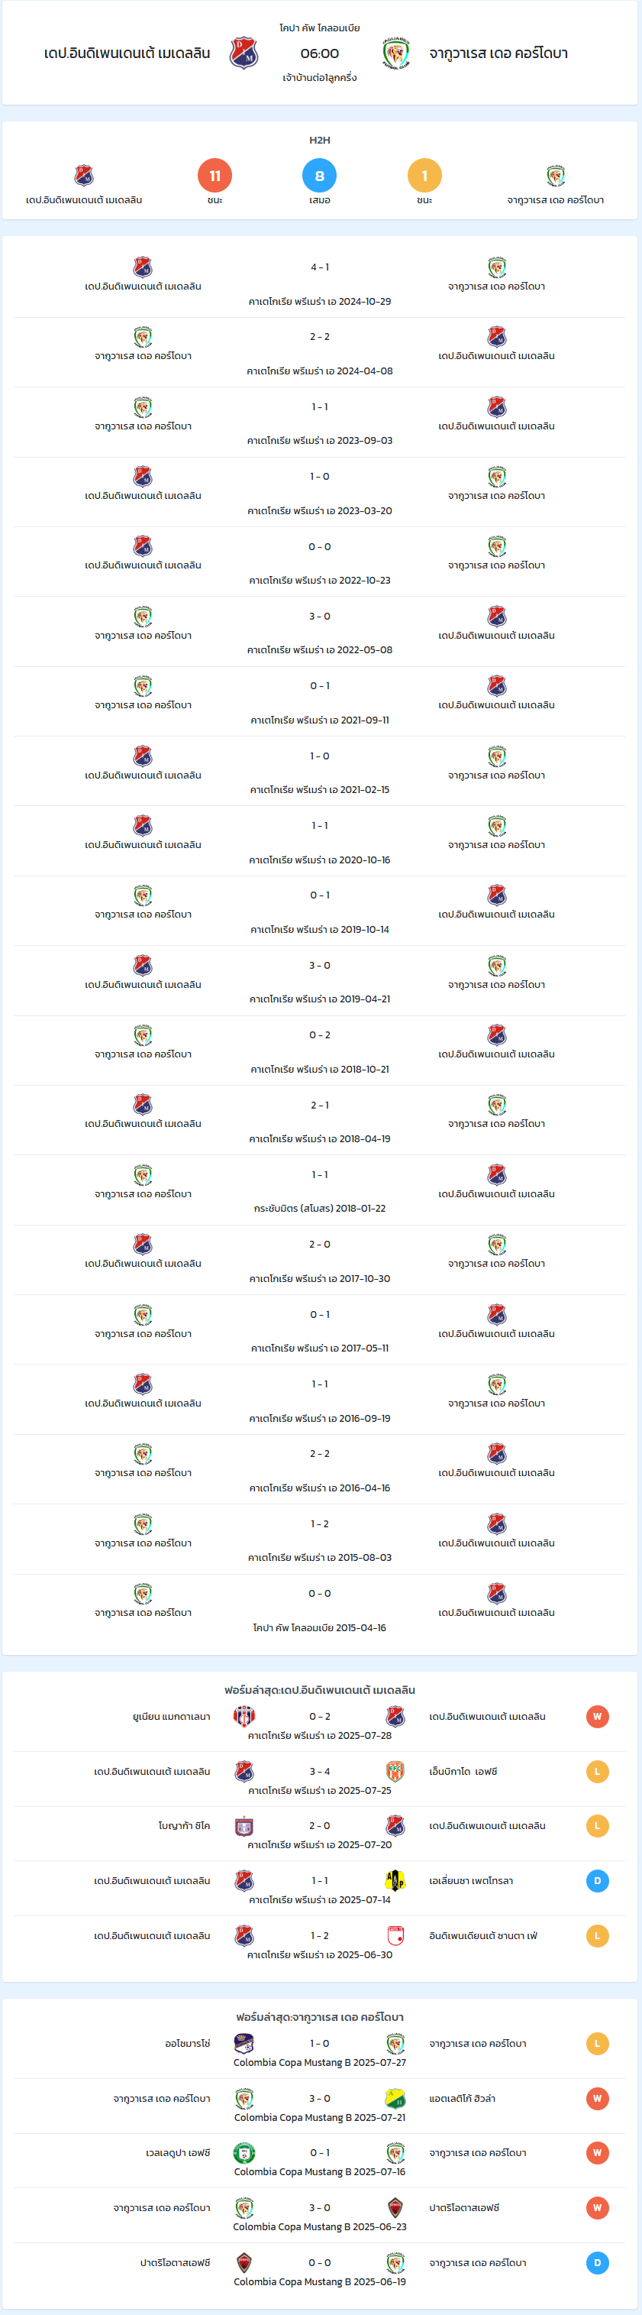Open the 4 - 1 match from 2024-10-29
Viewport: 642px width, 2315px height.
pos(320,283)
